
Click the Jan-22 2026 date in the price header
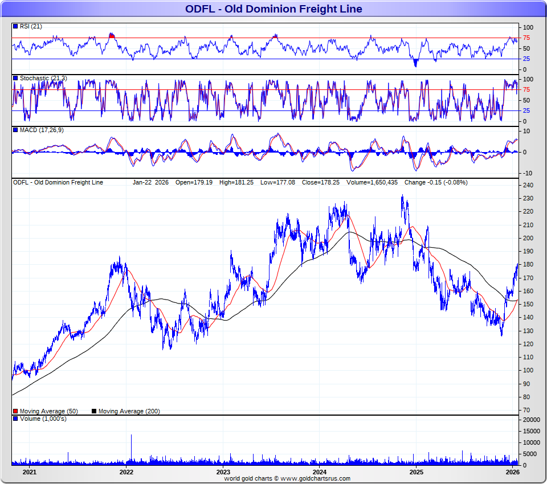(x=151, y=183)
